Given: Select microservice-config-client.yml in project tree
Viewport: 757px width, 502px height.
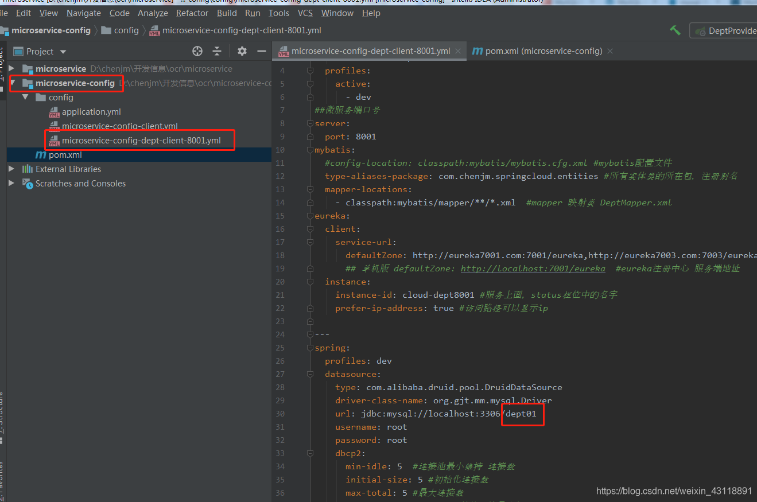Looking at the screenshot, I should pyautogui.click(x=120, y=126).
